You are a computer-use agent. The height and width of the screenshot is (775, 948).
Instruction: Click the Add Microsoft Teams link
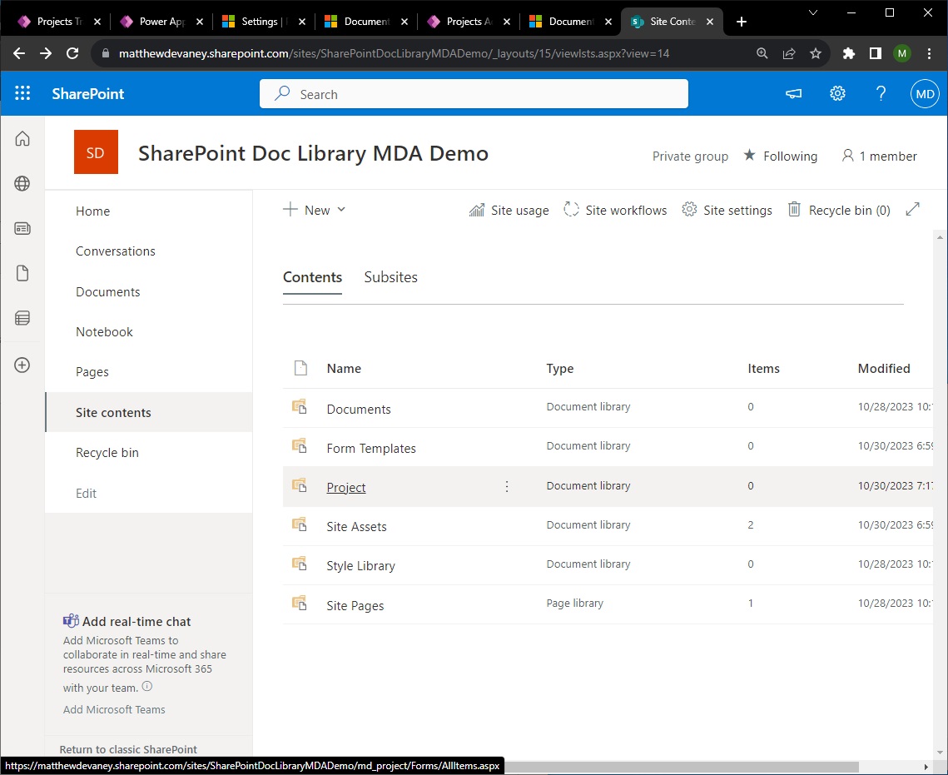click(114, 709)
